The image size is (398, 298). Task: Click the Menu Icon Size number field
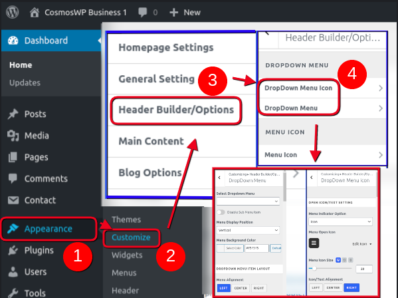(364, 269)
